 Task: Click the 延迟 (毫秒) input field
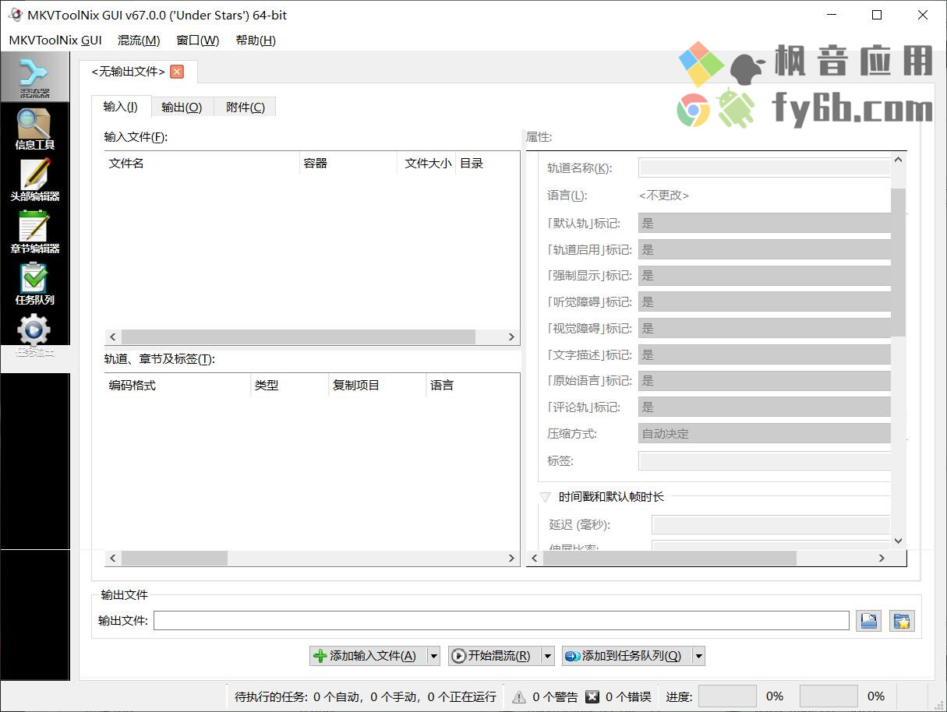pyautogui.click(x=771, y=525)
